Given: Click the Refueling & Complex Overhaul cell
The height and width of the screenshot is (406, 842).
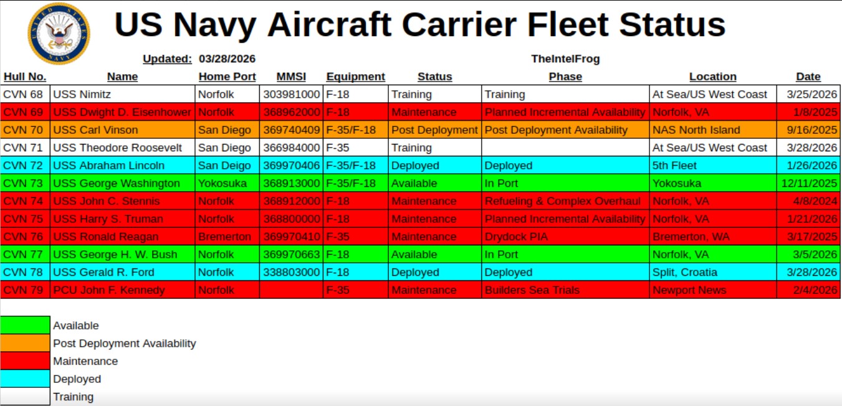Looking at the screenshot, I should point(565,201).
